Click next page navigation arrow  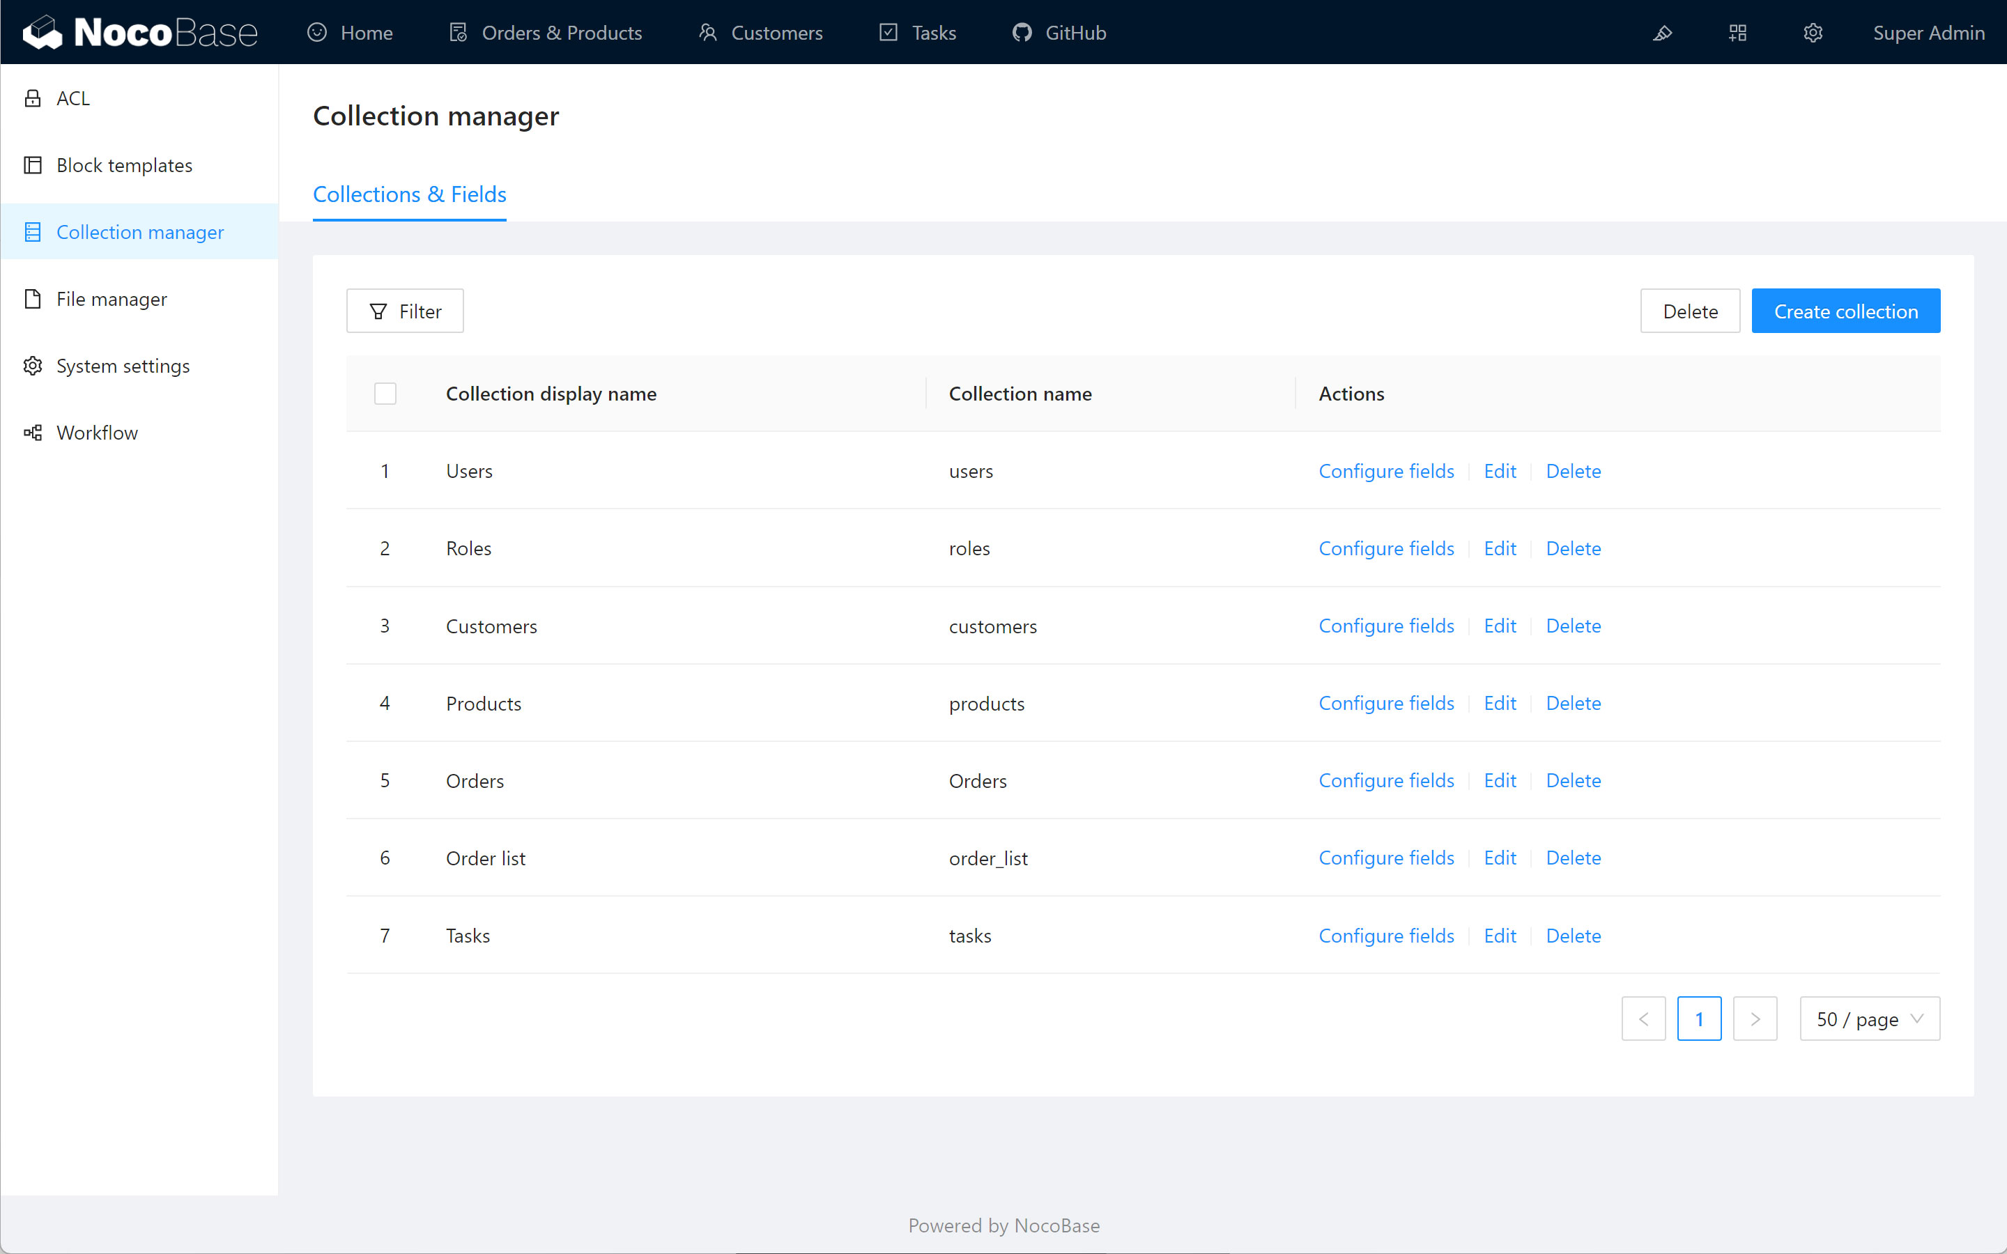point(1755,1019)
